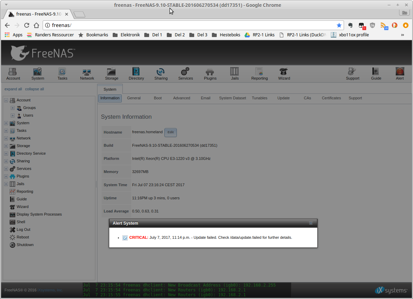Open the Network toolbar icon
Viewport: 413px width, 299px height.
[x=87, y=74]
